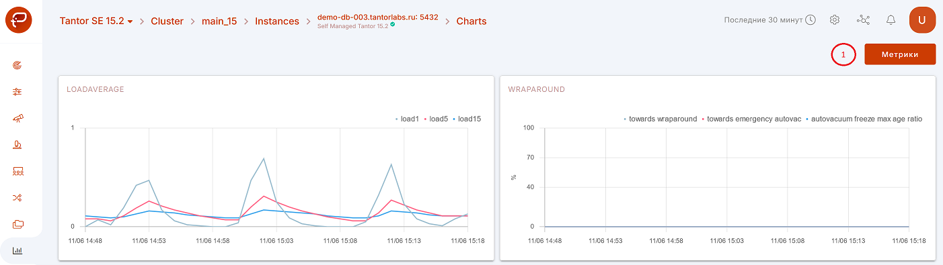Open the sliders configuration sidebar icon

18,92
